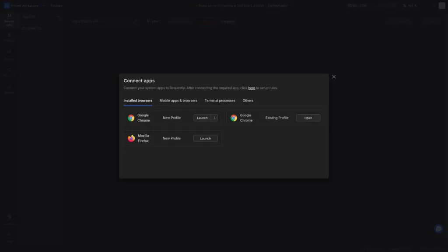Click the 'Connect apps' dialog title
448x252 pixels.
pyautogui.click(x=139, y=81)
